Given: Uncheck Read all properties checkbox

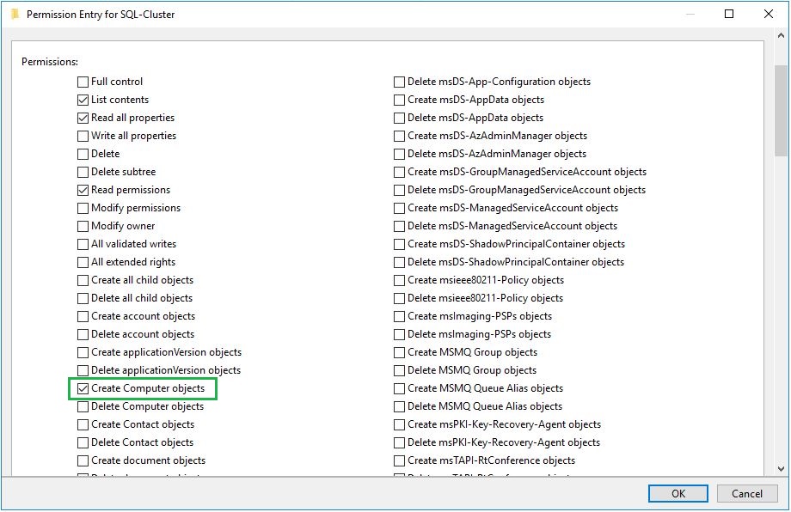Looking at the screenshot, I should coord(83,118).
